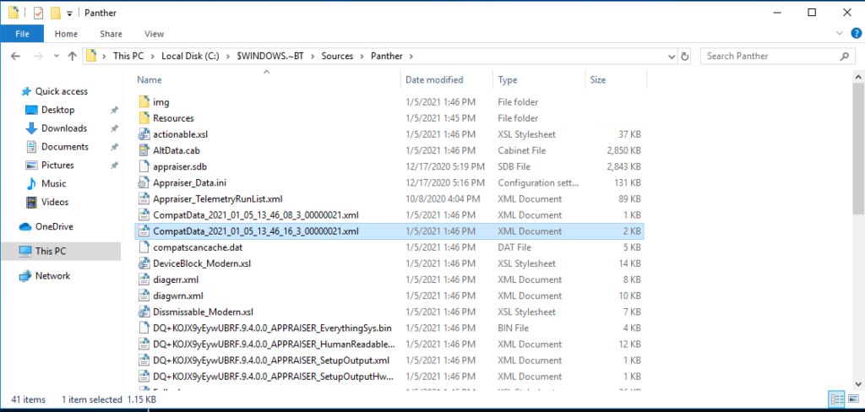Click the Desktop icon in Quick access
The image size is (865, 412).
coord(31,110)
